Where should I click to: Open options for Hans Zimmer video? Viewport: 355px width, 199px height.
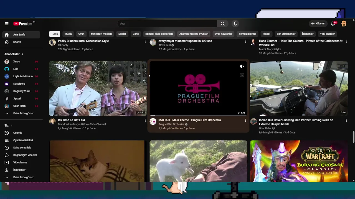pyautogui.click(x=346, y=41)
